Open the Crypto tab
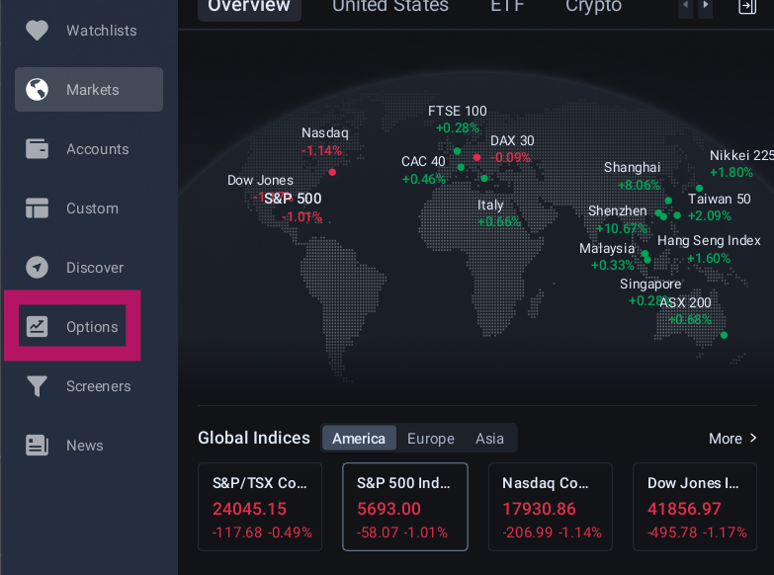This screenshot has height=575, width=774. coord(593,6)
